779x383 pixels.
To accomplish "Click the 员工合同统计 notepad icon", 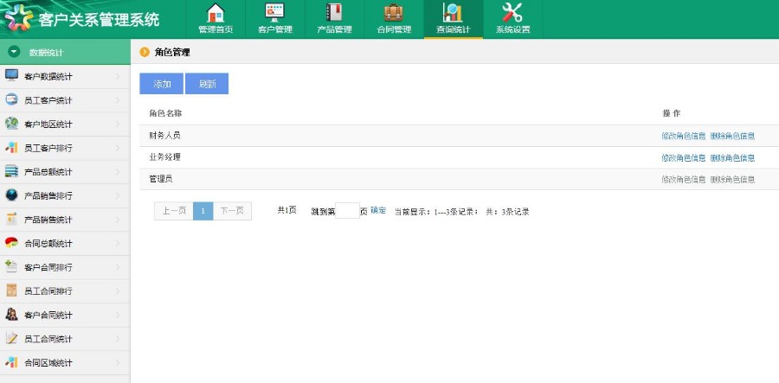I will coord(11,338).
